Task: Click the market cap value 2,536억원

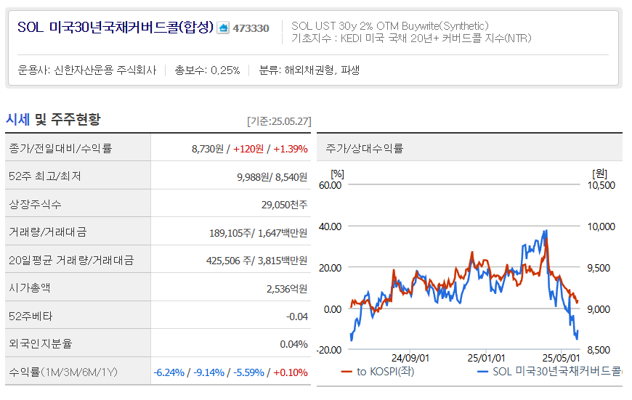Action: (x=287, y=288)
